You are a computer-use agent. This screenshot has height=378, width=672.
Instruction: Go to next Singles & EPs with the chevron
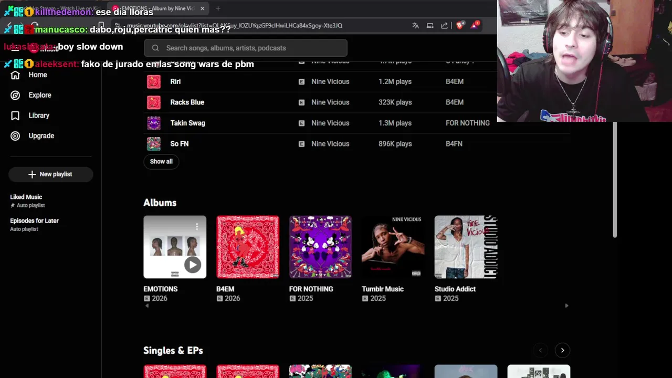[x=562, y=350]
